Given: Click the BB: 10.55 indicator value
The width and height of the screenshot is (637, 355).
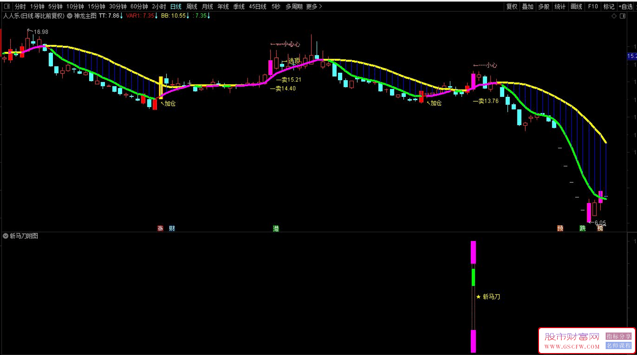Looking at the screenshot, I should pos(175,16).
